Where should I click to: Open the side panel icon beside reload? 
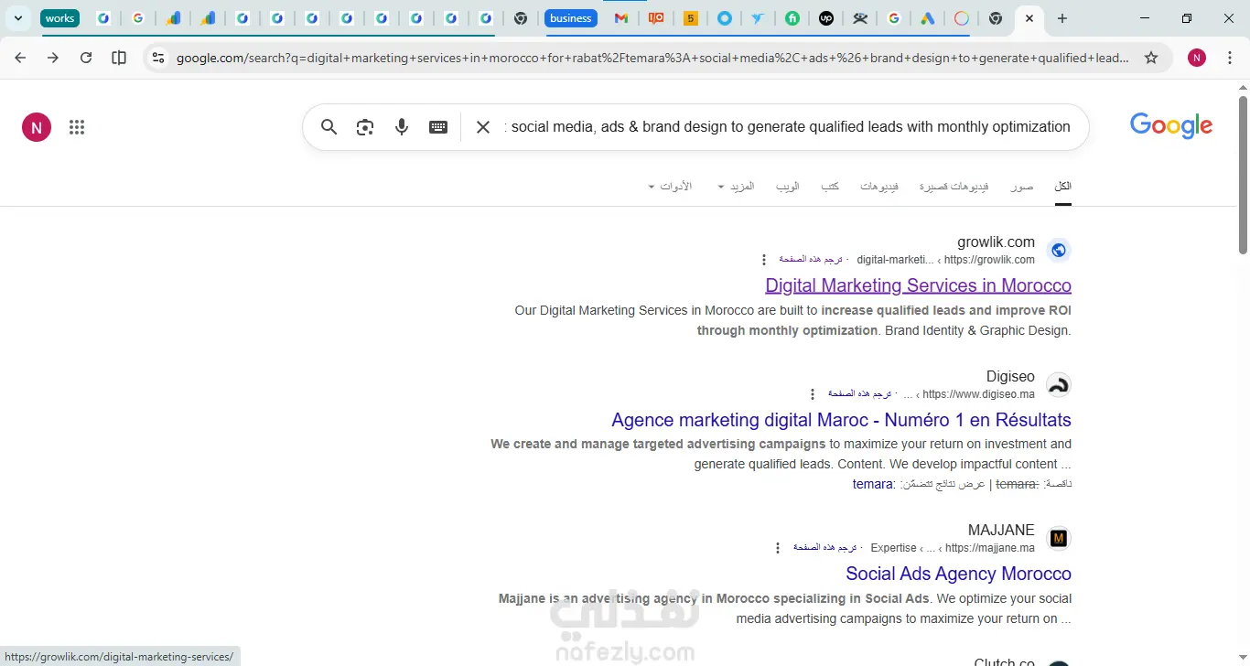tap(119, 58)
